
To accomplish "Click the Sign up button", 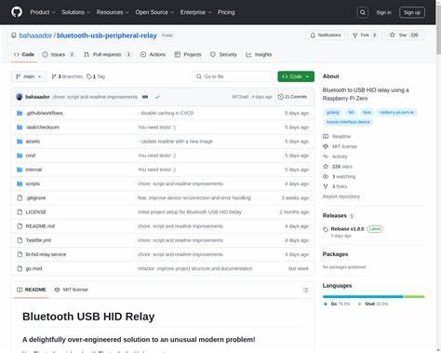I will point(412,12).
